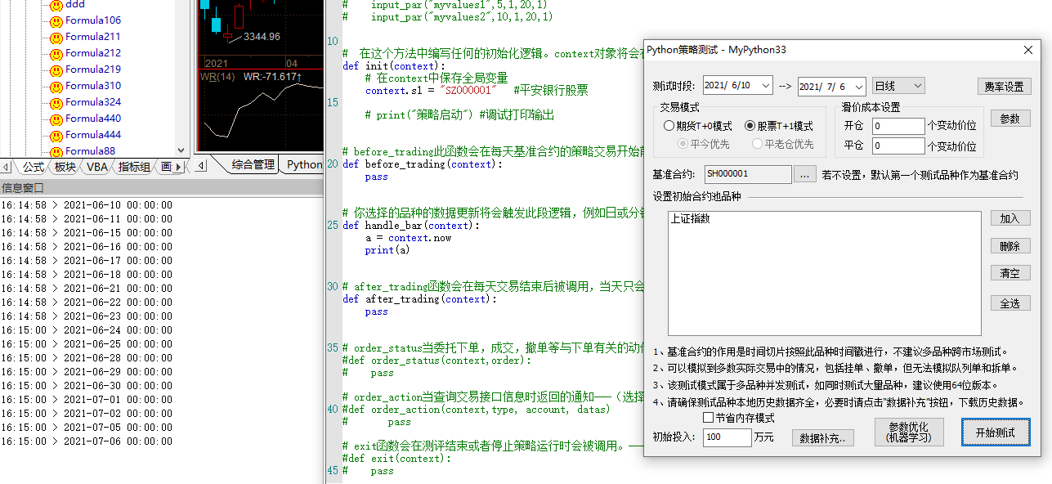Click code line def after_trading(context):

(x=419, y=299)
